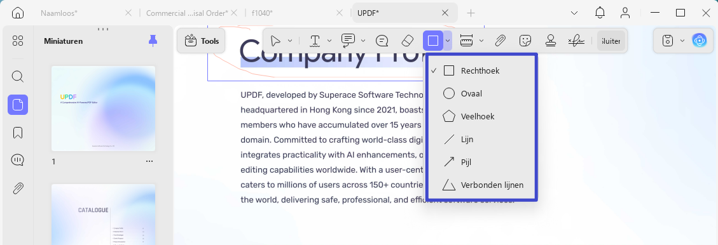Open the UPDF AI assistant icon
This screenshot has width=718, height=245.
click(699, 41)
